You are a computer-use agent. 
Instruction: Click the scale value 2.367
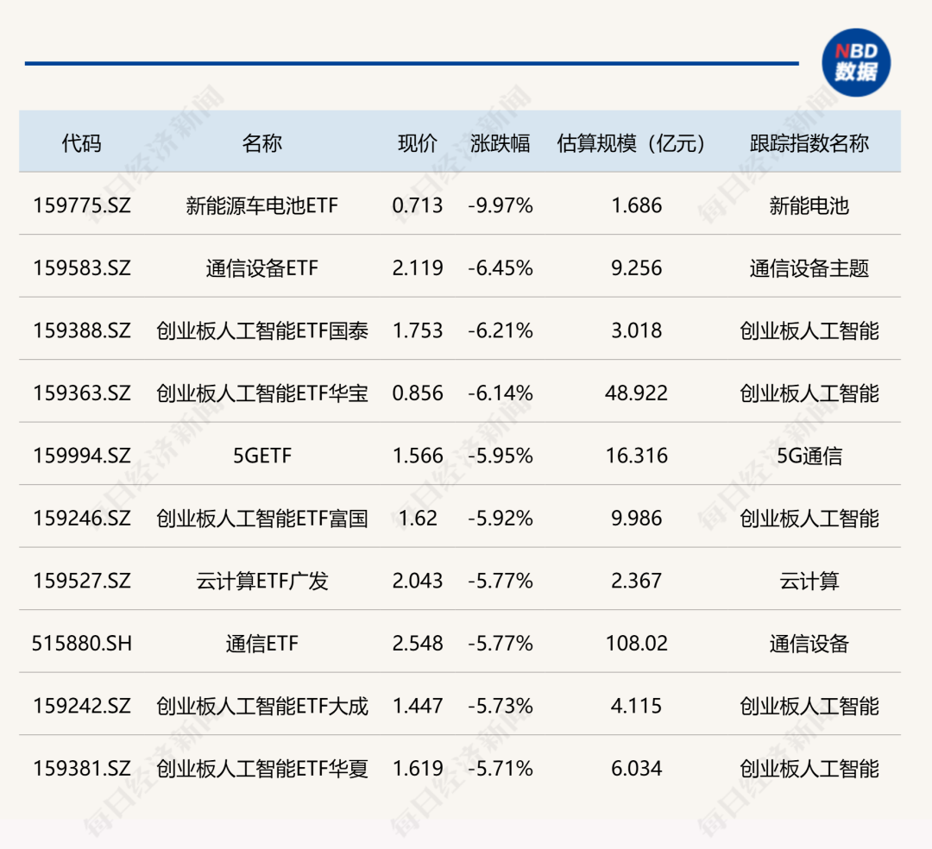coord(637,581)
